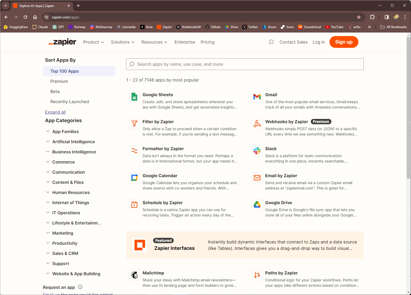The width and height of the screenshot is (411, 295).
Task: Select the Top 100 Apps sort option
Action: 79,71
